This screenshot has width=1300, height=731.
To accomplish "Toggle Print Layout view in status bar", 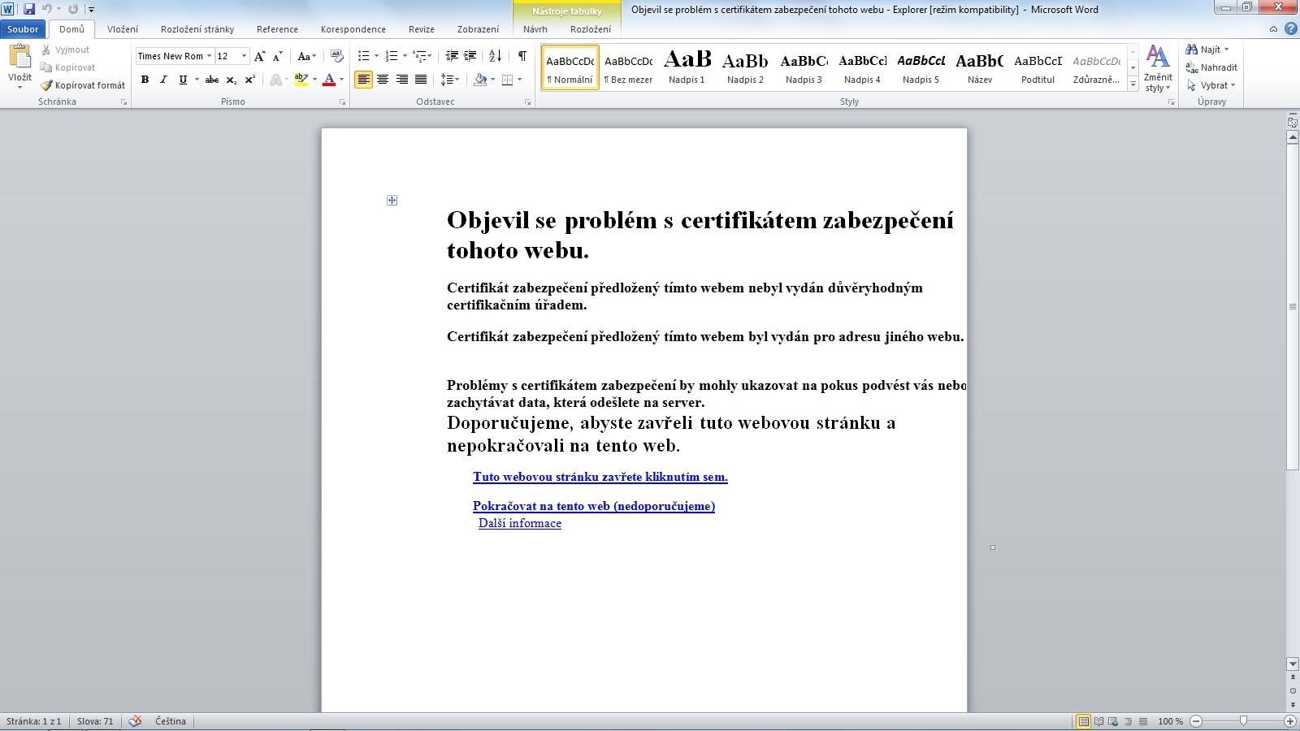I will click(x=1083, y=721).
